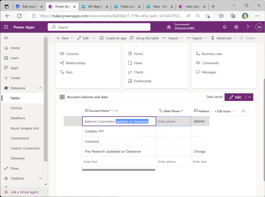Open Power Apps settings gear

236,27
